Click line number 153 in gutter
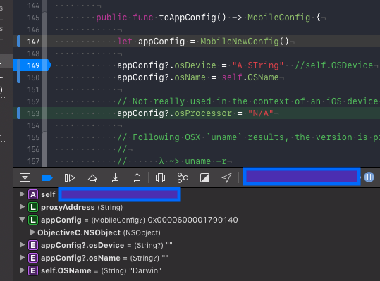This screenshot has width=380, height=281. pyautogui.click(x=33, y=113)
